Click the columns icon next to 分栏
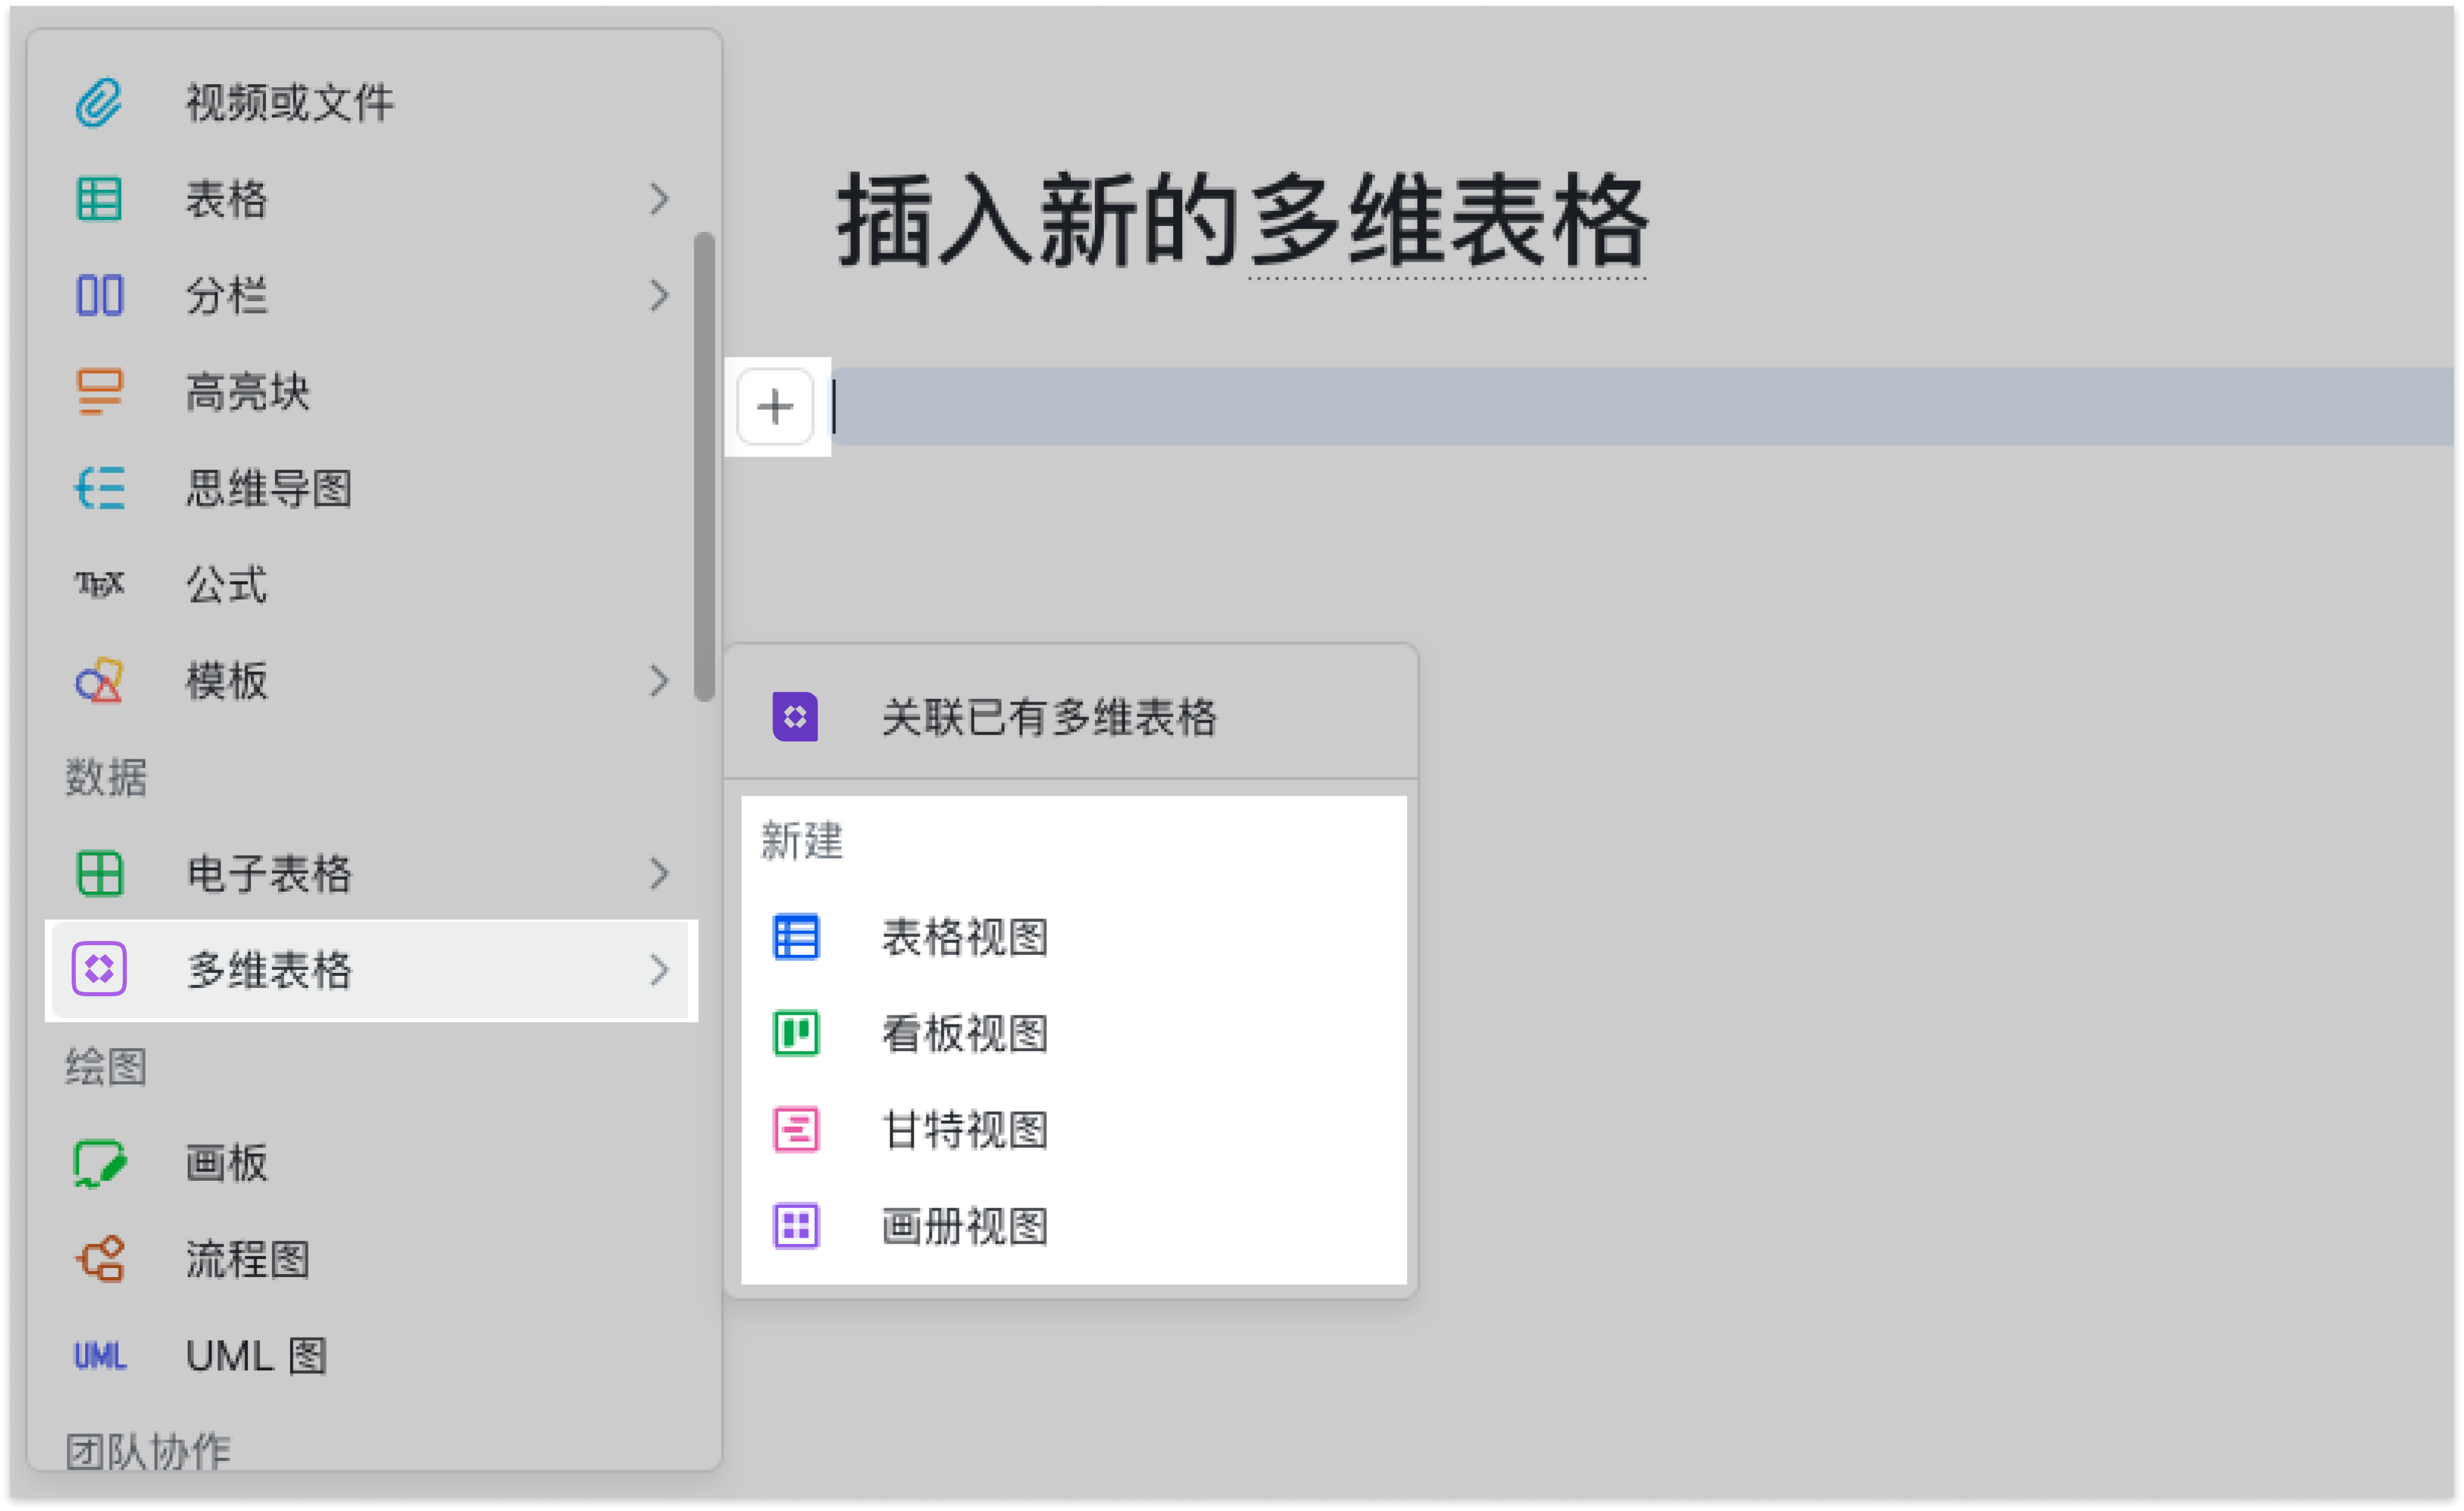 [99, 296]
